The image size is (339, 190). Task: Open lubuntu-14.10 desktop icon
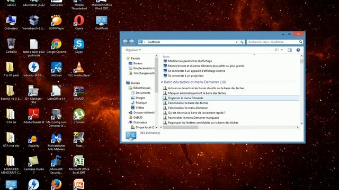coord(34,69)
